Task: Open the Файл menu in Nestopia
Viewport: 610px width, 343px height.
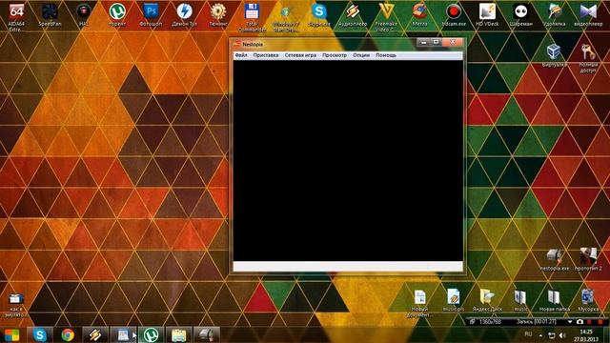Action: pos(241,55)
